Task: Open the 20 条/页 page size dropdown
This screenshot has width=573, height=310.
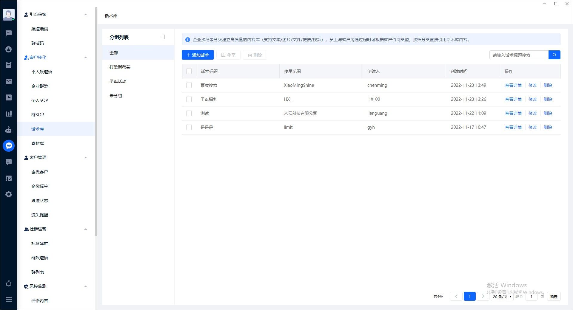Action: 502,297
